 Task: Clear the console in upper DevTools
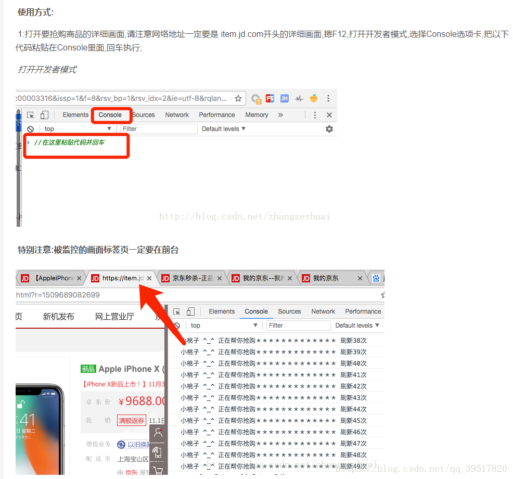tap(30, 129)
